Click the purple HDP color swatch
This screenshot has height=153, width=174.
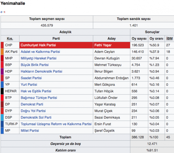tap(2, 71)
